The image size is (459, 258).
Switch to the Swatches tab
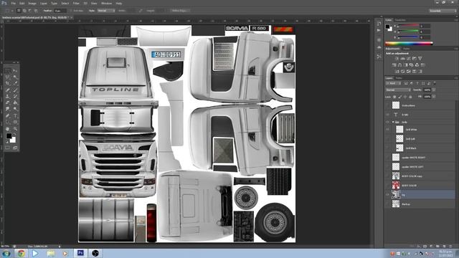click(x=400, y=20)
